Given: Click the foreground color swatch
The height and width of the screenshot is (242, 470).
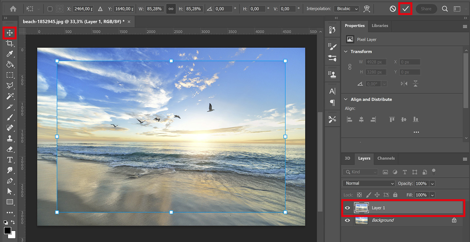Looking at the screenshot, I should (7, 230).
